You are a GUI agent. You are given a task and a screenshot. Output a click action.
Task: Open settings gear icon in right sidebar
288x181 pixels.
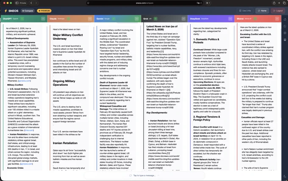(285, 33)
